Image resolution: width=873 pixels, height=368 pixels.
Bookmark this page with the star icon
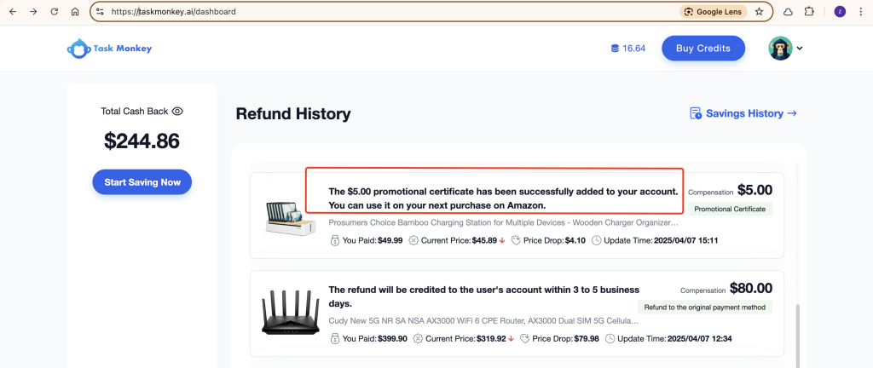coord(759,12)
